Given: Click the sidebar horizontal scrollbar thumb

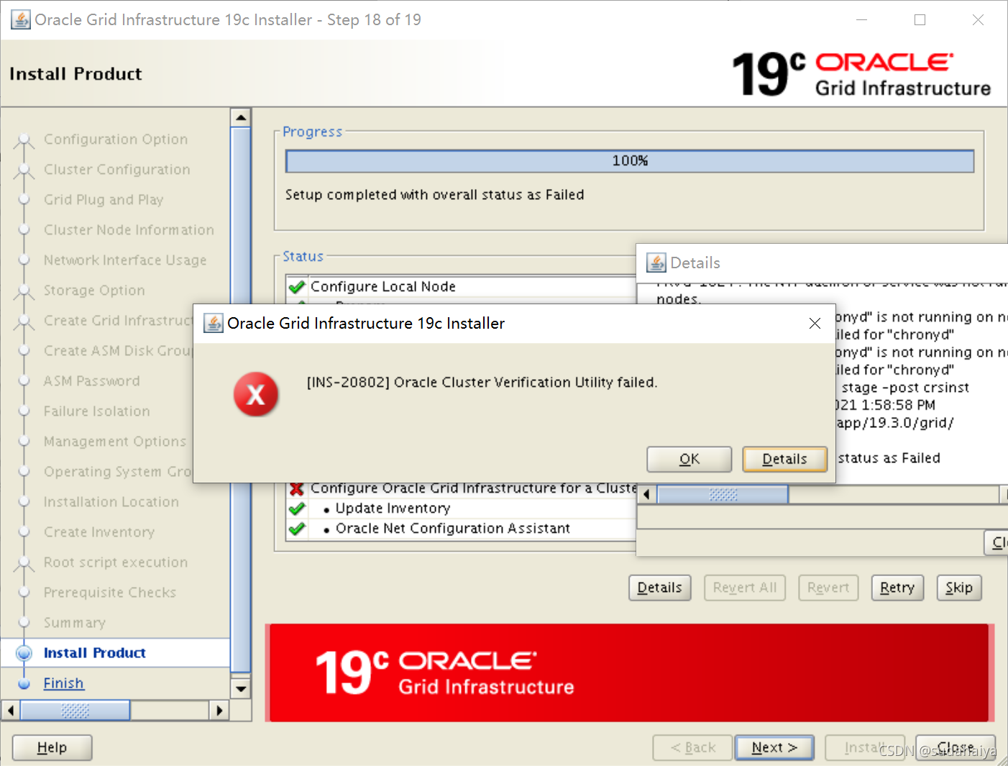Looking at the screenshot, I should [75, 711].
